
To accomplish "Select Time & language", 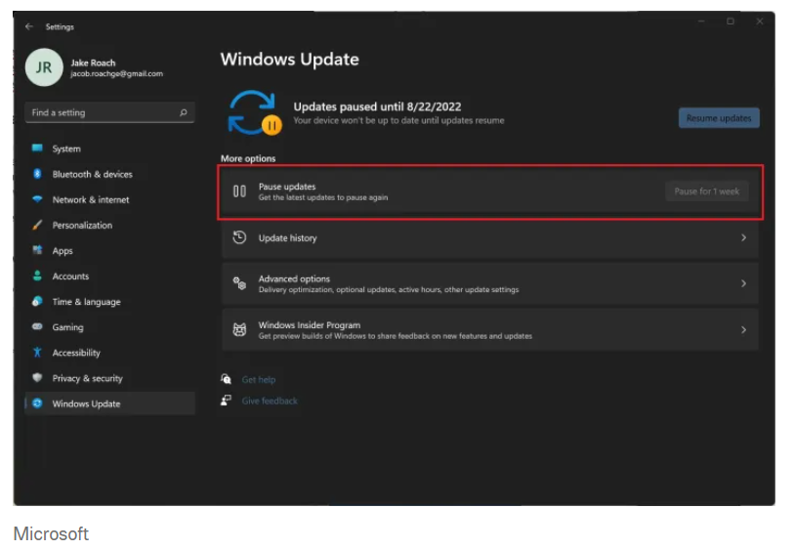I will [110, 301].
